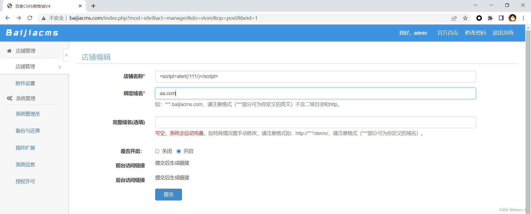Log out via 退出系统
Viewport: 531px width, 214px height.
coord(503,33)
